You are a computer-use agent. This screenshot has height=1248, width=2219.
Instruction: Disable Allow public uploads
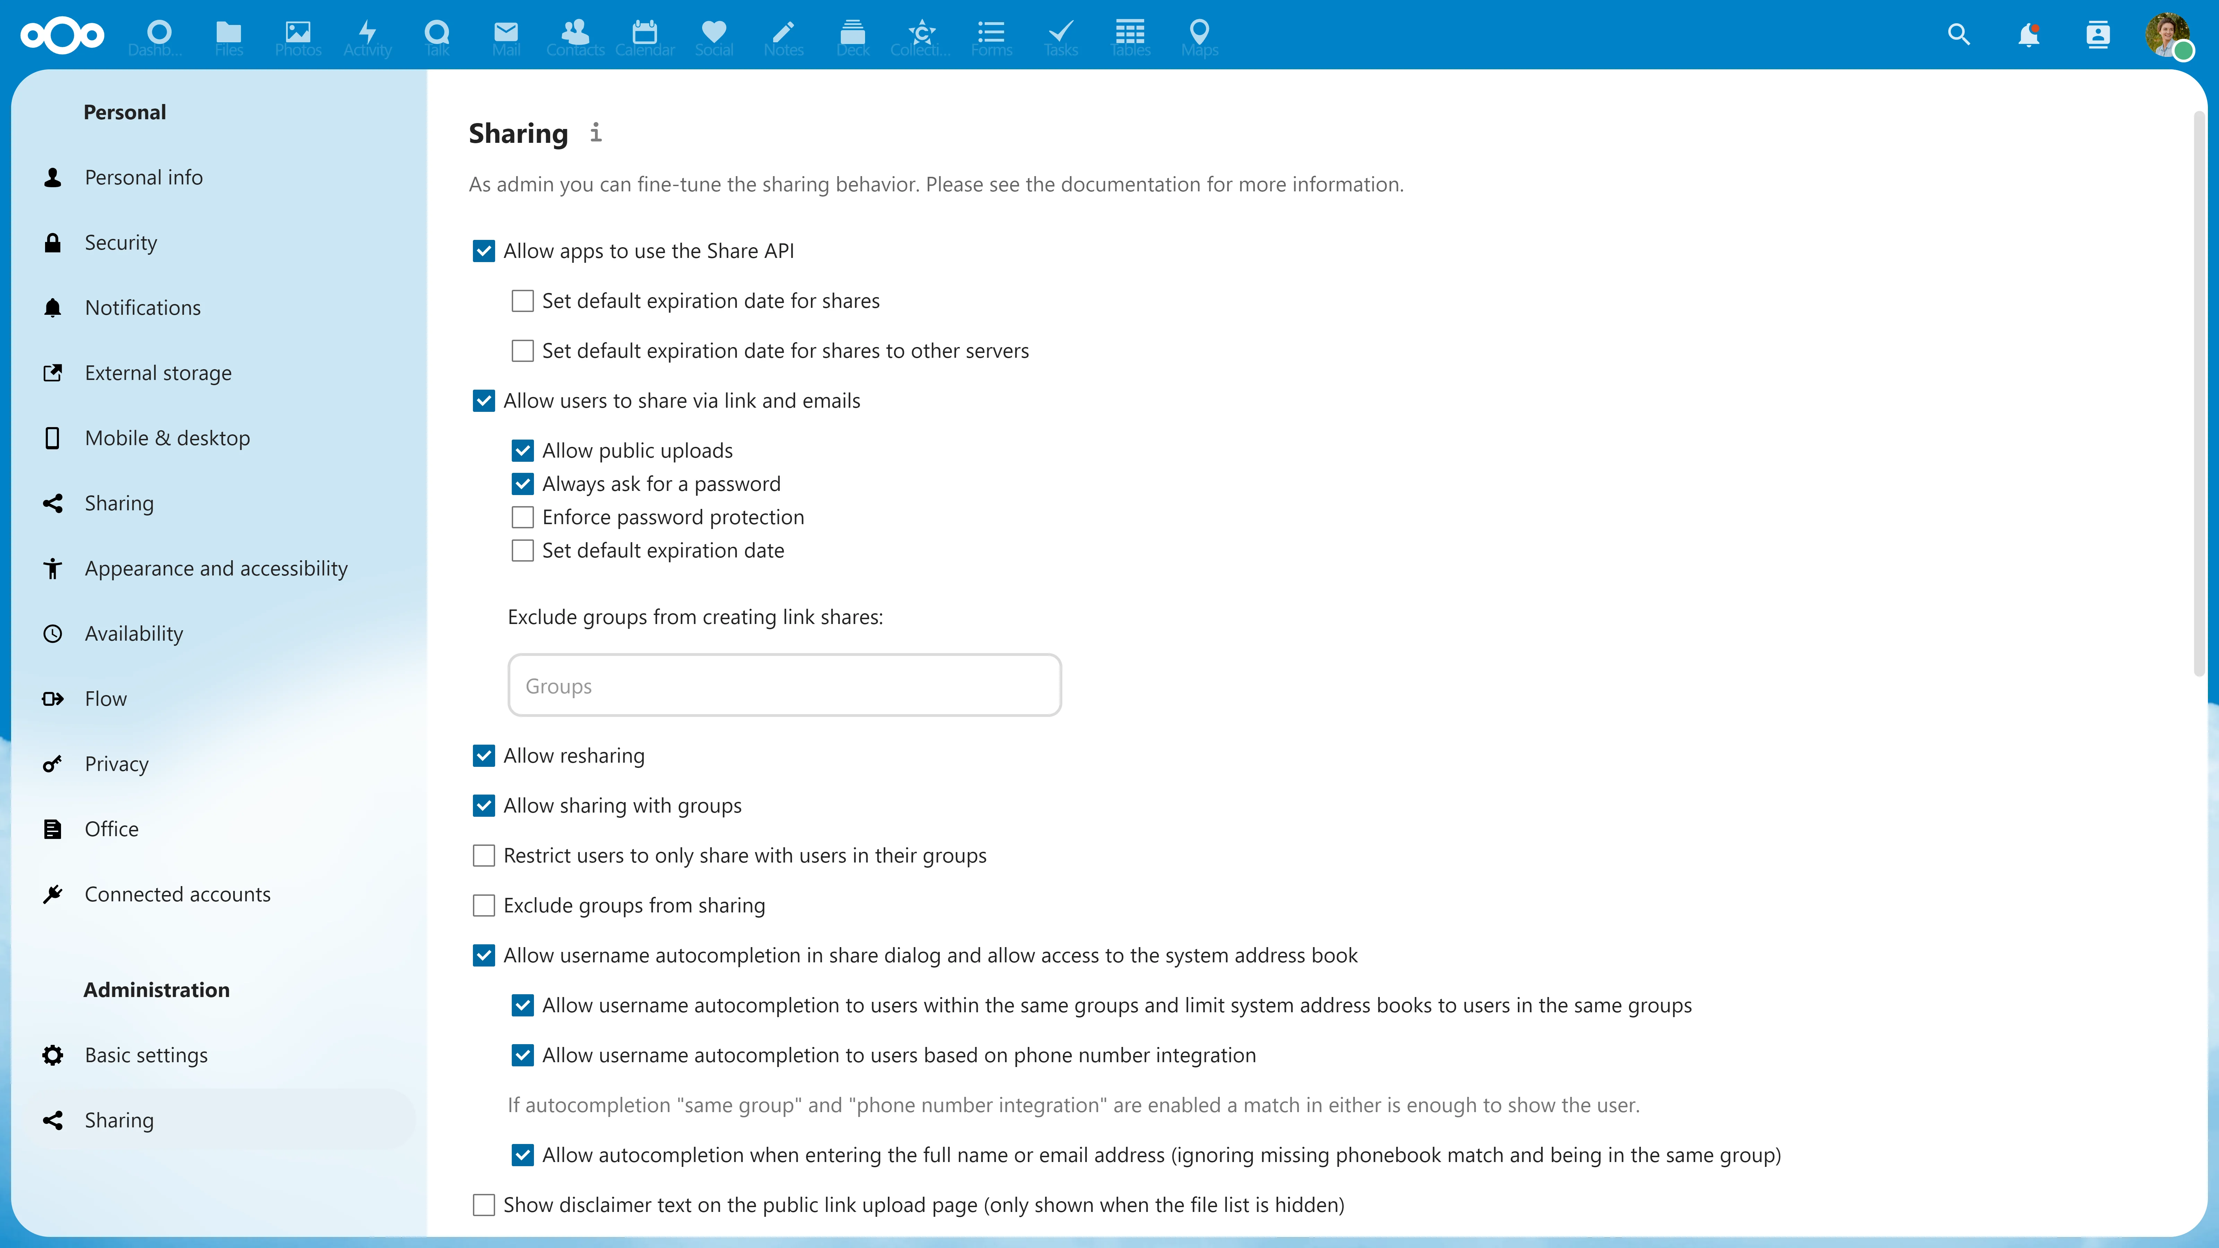click(x=522, y=450)
